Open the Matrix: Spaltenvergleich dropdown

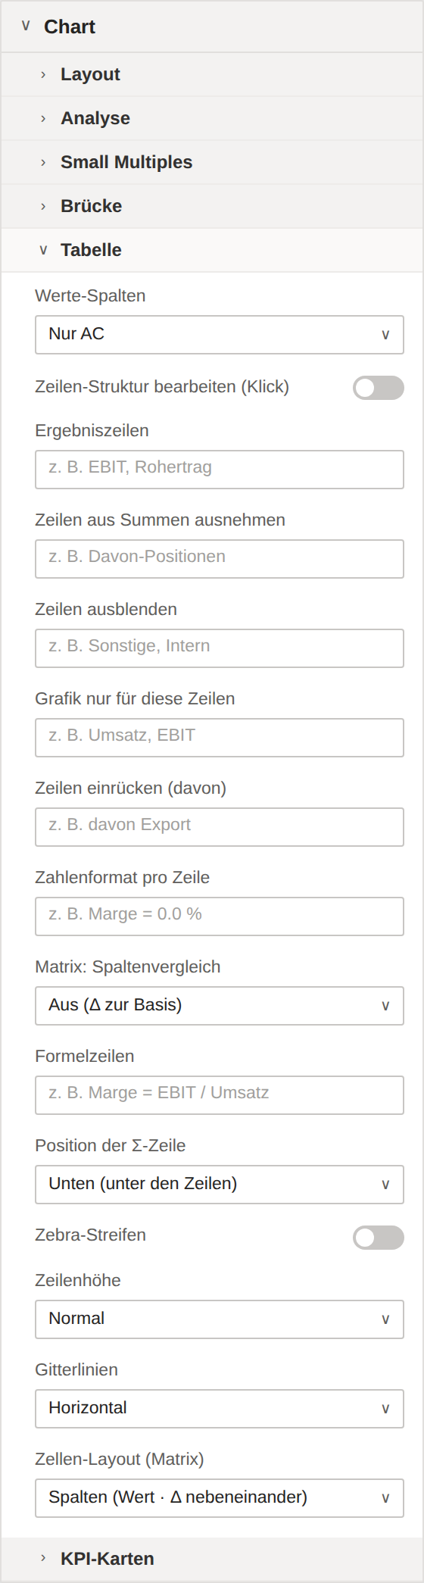tap(220, 1006)
